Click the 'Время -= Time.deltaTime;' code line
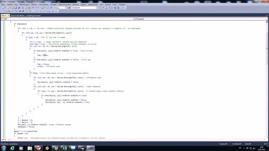 (26, 131)
